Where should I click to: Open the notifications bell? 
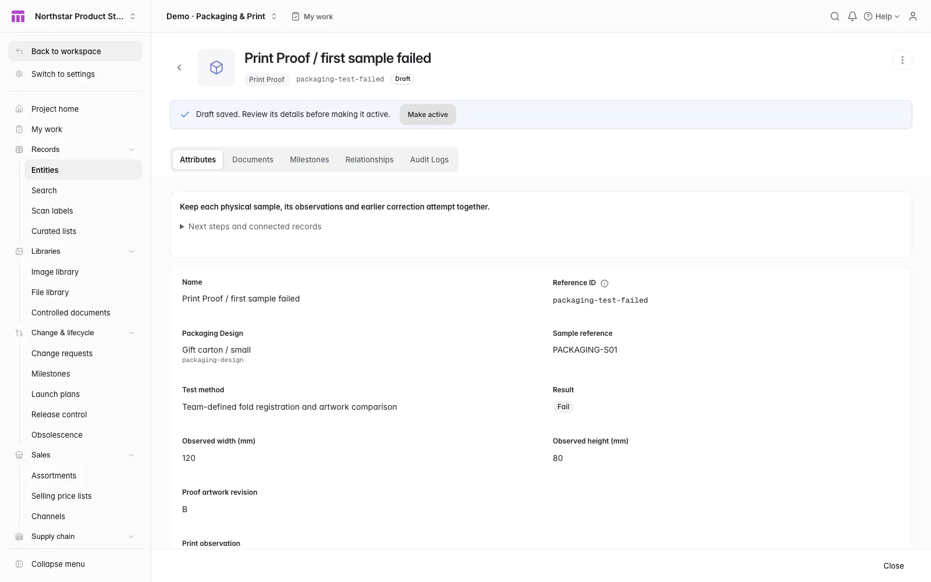tap(852, 16)
